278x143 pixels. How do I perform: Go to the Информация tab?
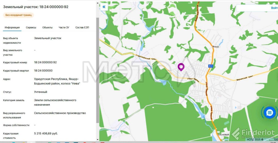tap(12, 28)
